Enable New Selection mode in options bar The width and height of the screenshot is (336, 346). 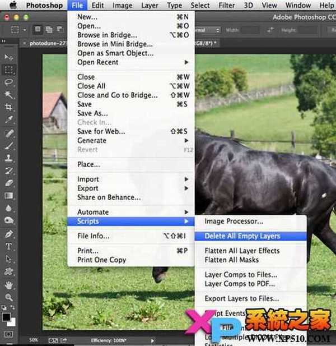pos(38,29)
